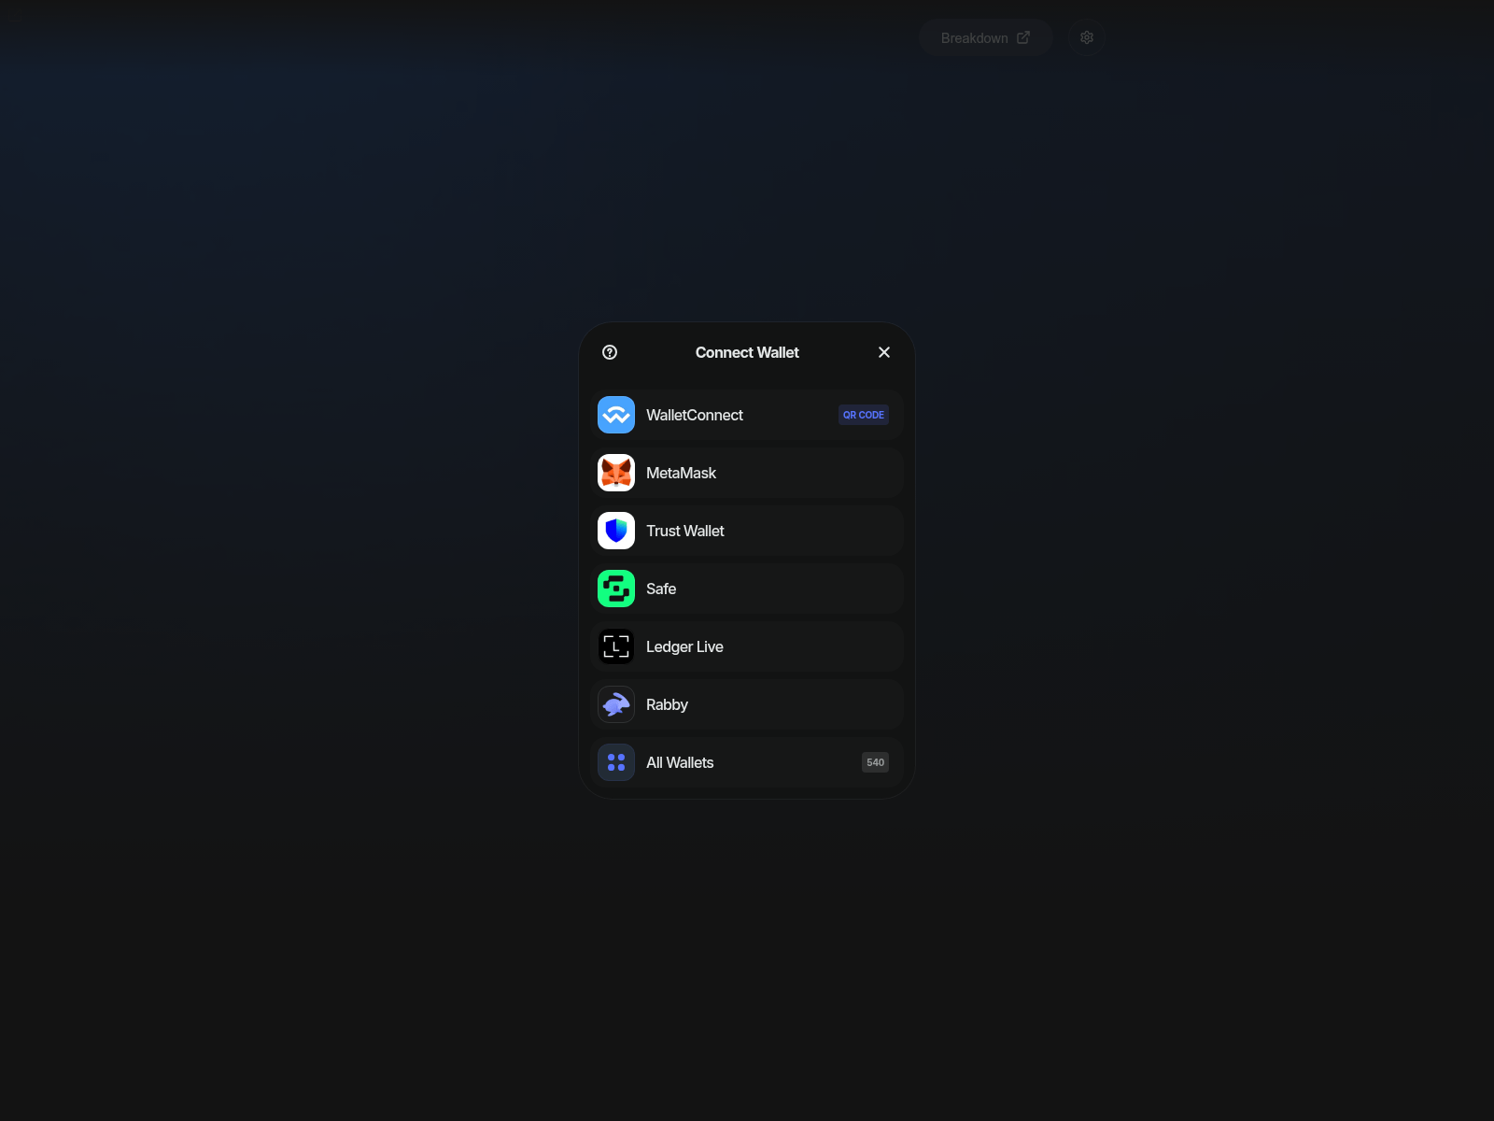
Task: Open the help question mark icon
Action: point(610,352)
